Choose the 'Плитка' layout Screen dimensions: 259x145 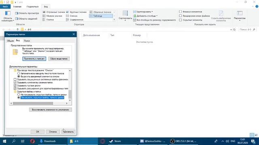point(48,20)
